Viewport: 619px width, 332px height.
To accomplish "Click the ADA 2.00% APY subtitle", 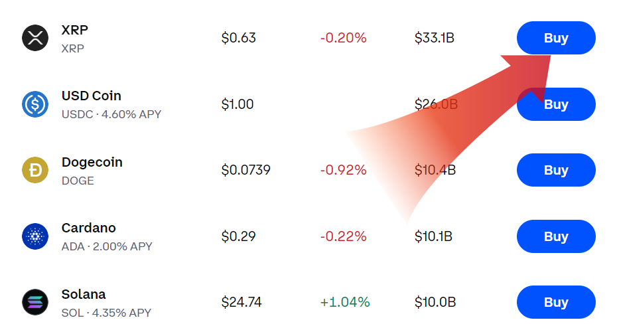I will 107,246.
